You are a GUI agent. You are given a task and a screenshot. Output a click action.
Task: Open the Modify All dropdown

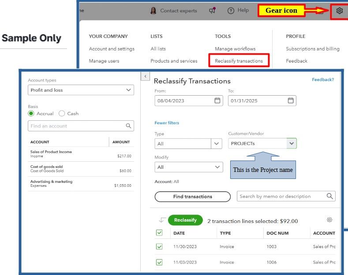pos(189,167)
